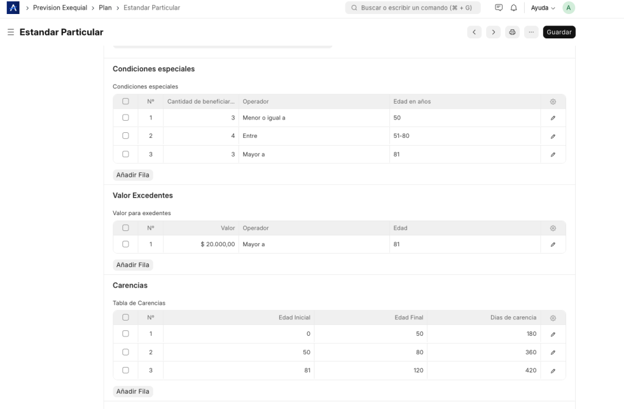Click the app logo home icon
Screen dimensions: 624x409
click(x=13, y=8)
